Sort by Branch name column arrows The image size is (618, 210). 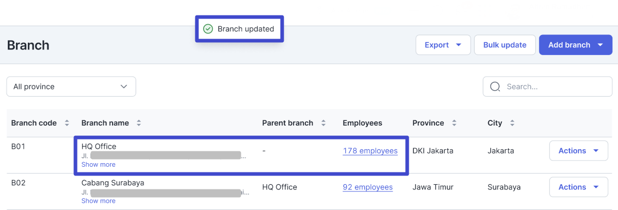point(138,123)
